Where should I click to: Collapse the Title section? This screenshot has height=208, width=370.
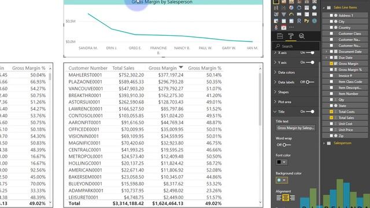click(x=275, y=112)
